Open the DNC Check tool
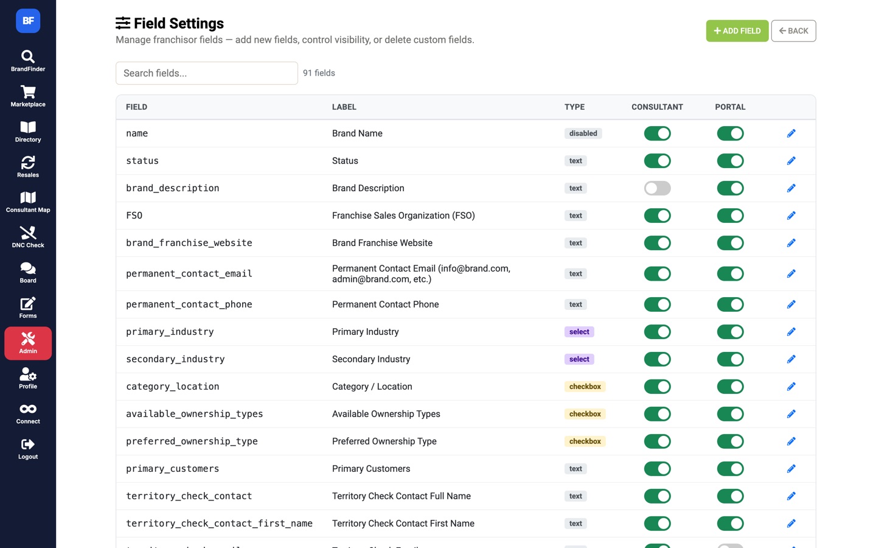Screen dimensions: 876x548 coord(28,237)
